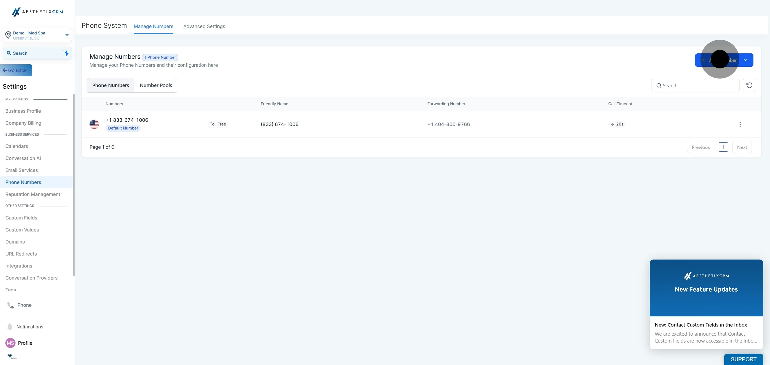770x365 pixels.
Task: Click the 20s call timeout badge
Action: (x=617, y=124)
